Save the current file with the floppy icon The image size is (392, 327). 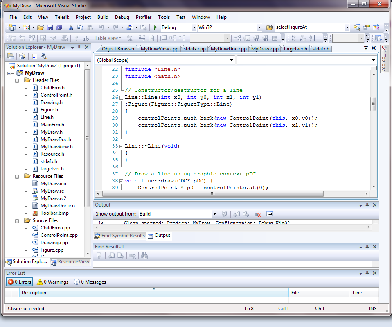50,27
